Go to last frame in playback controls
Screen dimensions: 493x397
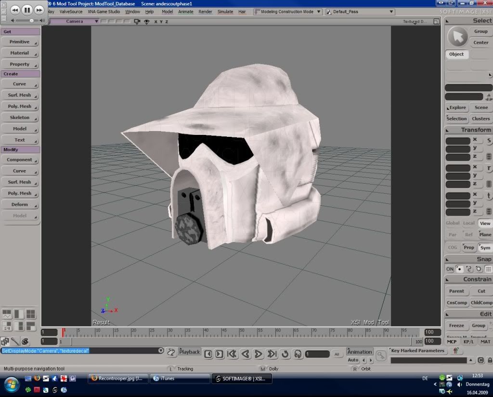(272, 354)
